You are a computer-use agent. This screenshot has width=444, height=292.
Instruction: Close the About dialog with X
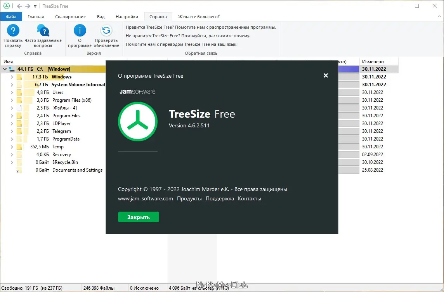[x=326, y=75]
